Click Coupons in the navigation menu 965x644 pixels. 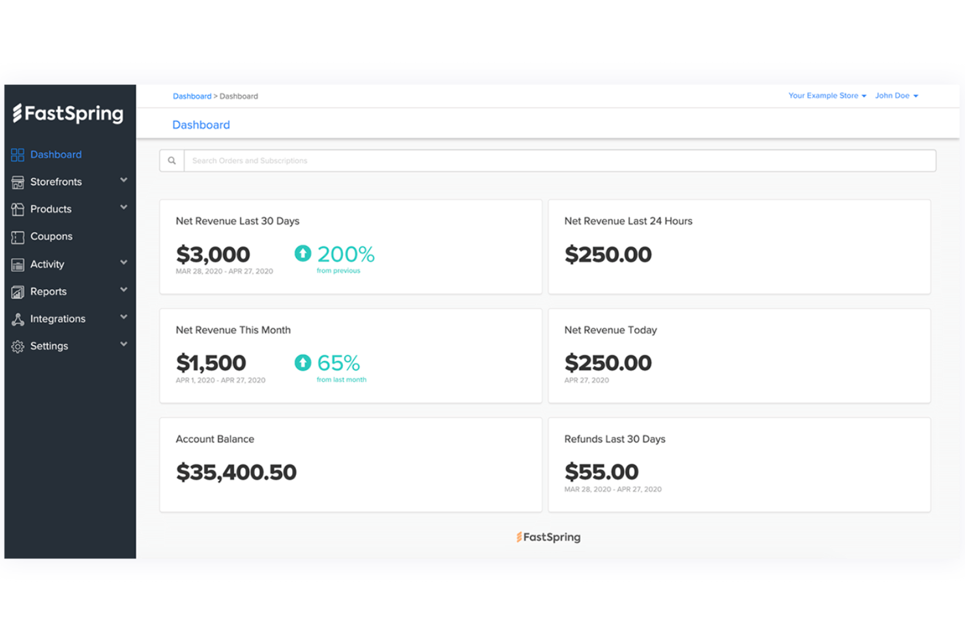(51, 236)
